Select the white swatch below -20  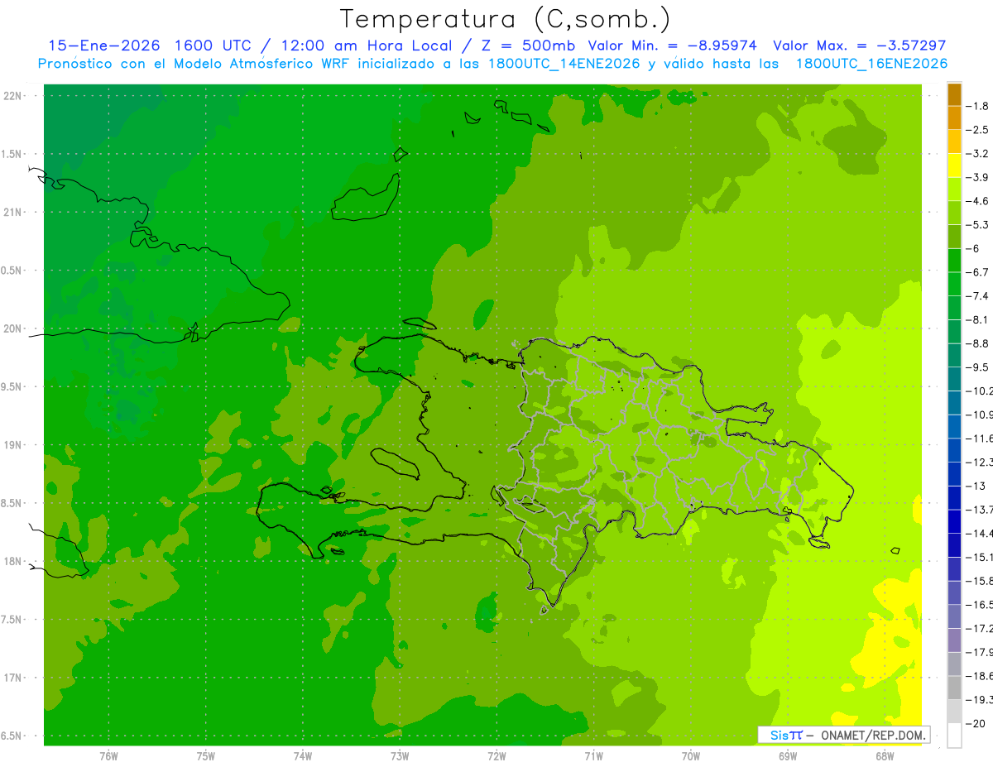pos(954,736)
